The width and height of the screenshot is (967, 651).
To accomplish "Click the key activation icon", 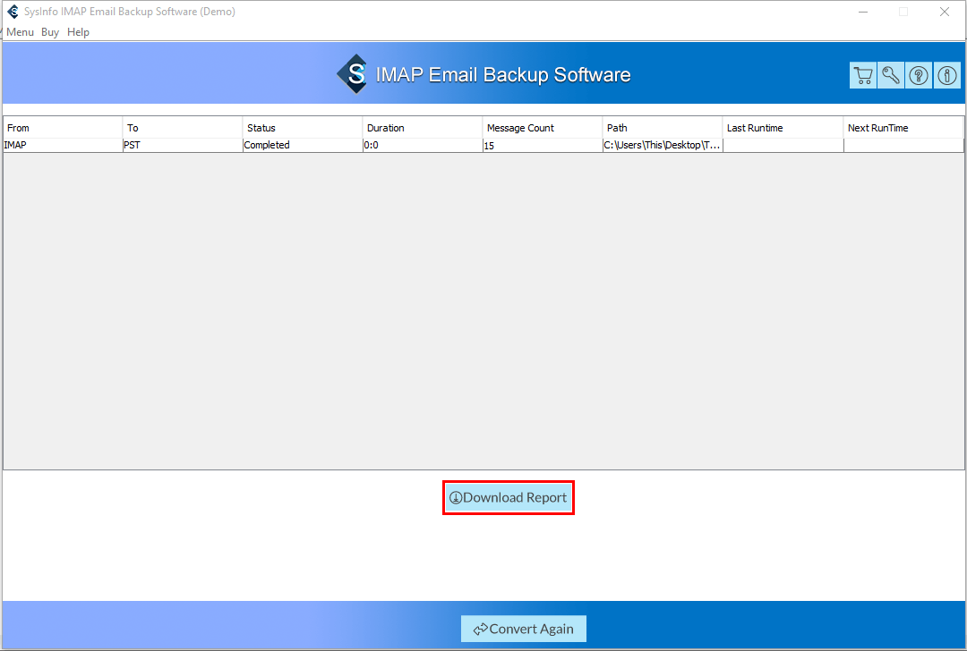I will pos(890,75).
